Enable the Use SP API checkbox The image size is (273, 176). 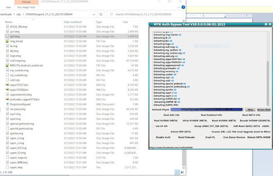tap(153, 126)
